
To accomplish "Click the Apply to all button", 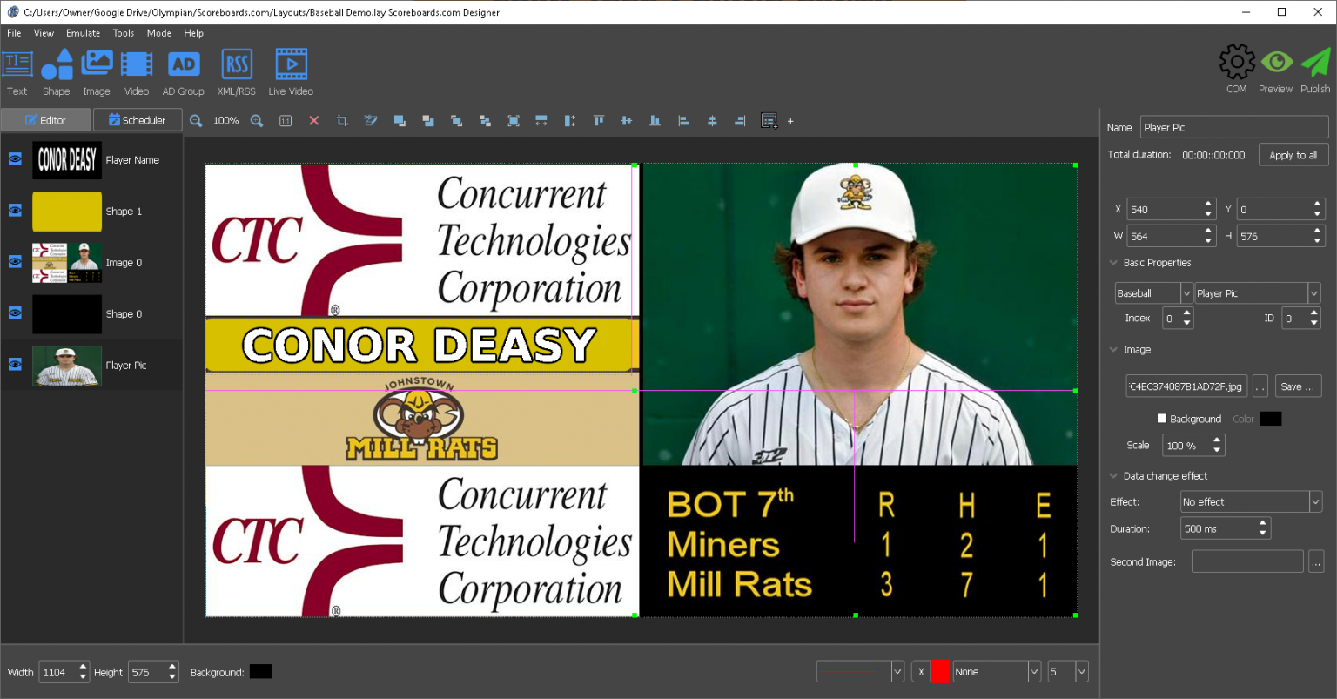I will click(x=1293, y=154).
